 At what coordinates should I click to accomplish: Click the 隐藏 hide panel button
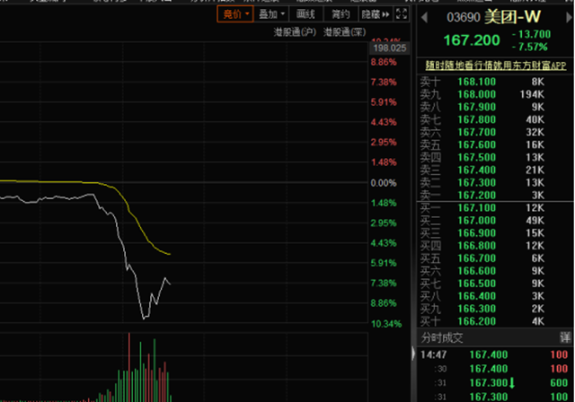(x=376, y=14)
